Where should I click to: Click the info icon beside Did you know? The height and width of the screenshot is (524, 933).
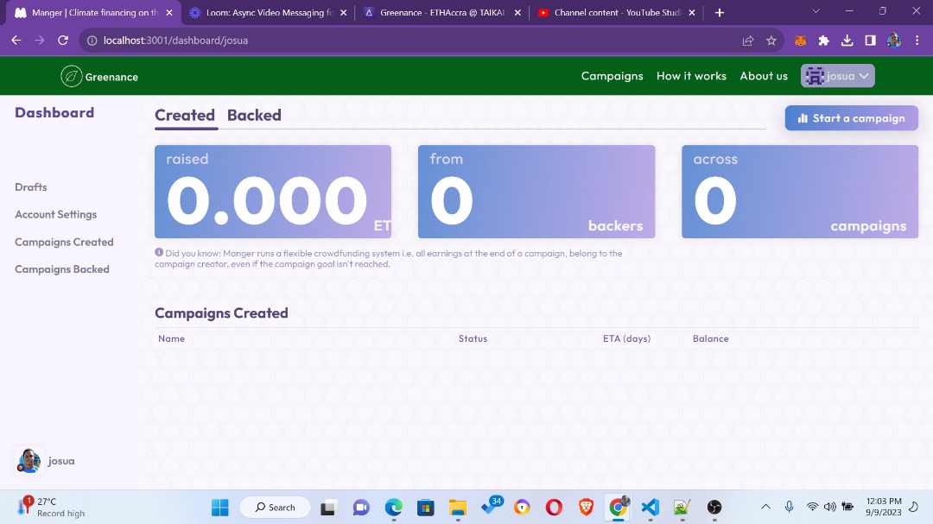(x=159, y=252)
